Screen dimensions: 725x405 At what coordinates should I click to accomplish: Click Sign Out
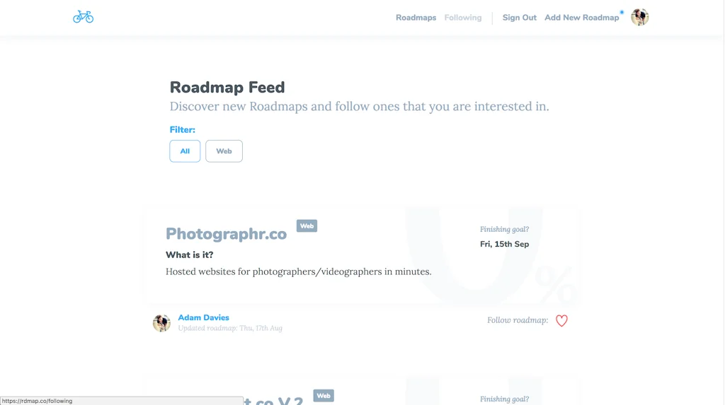pyautogui.click(x=519, y=18)
